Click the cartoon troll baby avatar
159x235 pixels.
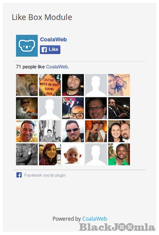(x=73, y=154)
